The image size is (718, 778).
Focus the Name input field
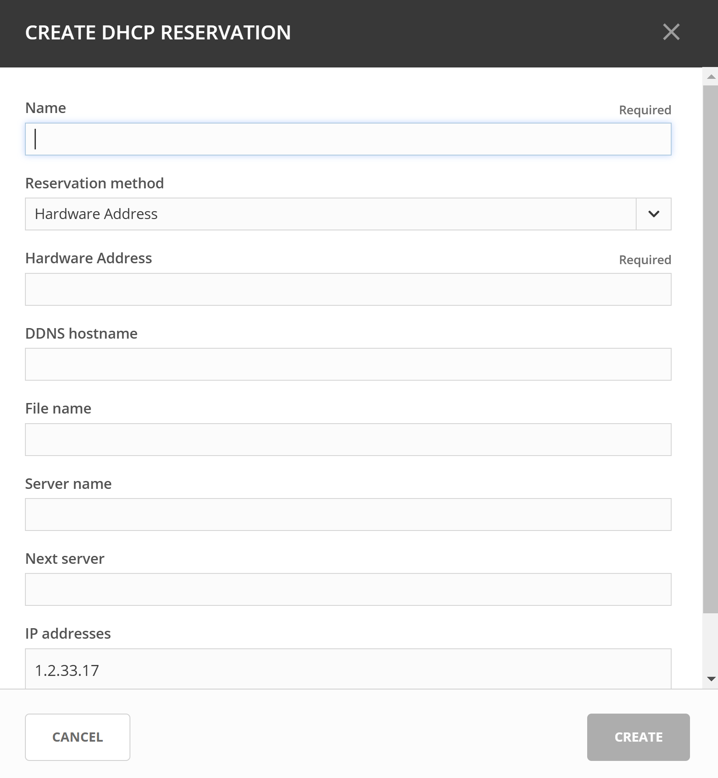pos(348,139)
